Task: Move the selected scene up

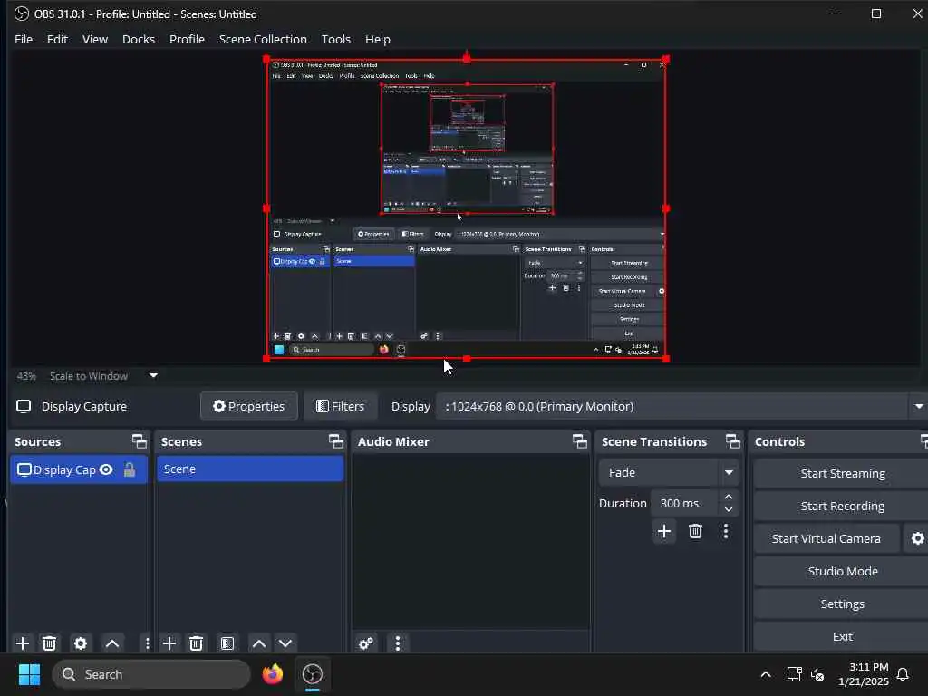Action: 258,643
